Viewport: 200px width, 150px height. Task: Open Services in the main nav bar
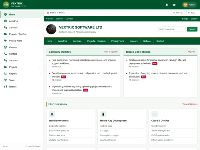point(77,41)
